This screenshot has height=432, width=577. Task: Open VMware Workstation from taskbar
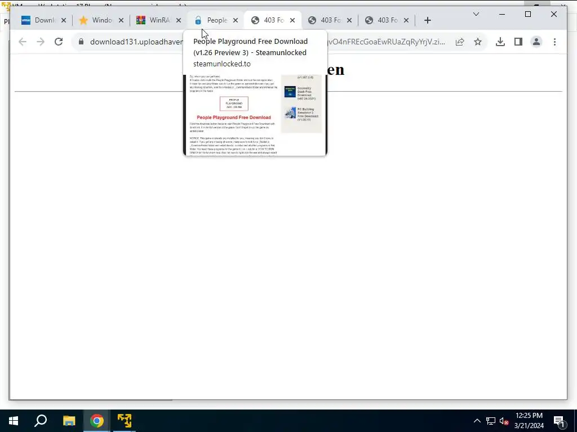coord(125,421)
